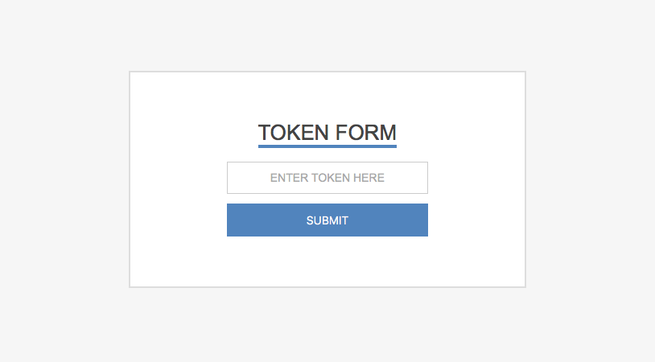Viewport: 655px width, 362px height.
Task: Select the field above the SUBMIT button
Action: pos(327,178)
